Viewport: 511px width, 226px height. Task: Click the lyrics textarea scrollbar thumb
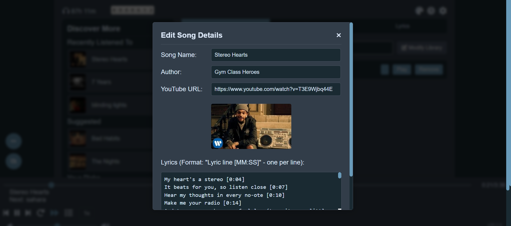[x=339, y=175]
